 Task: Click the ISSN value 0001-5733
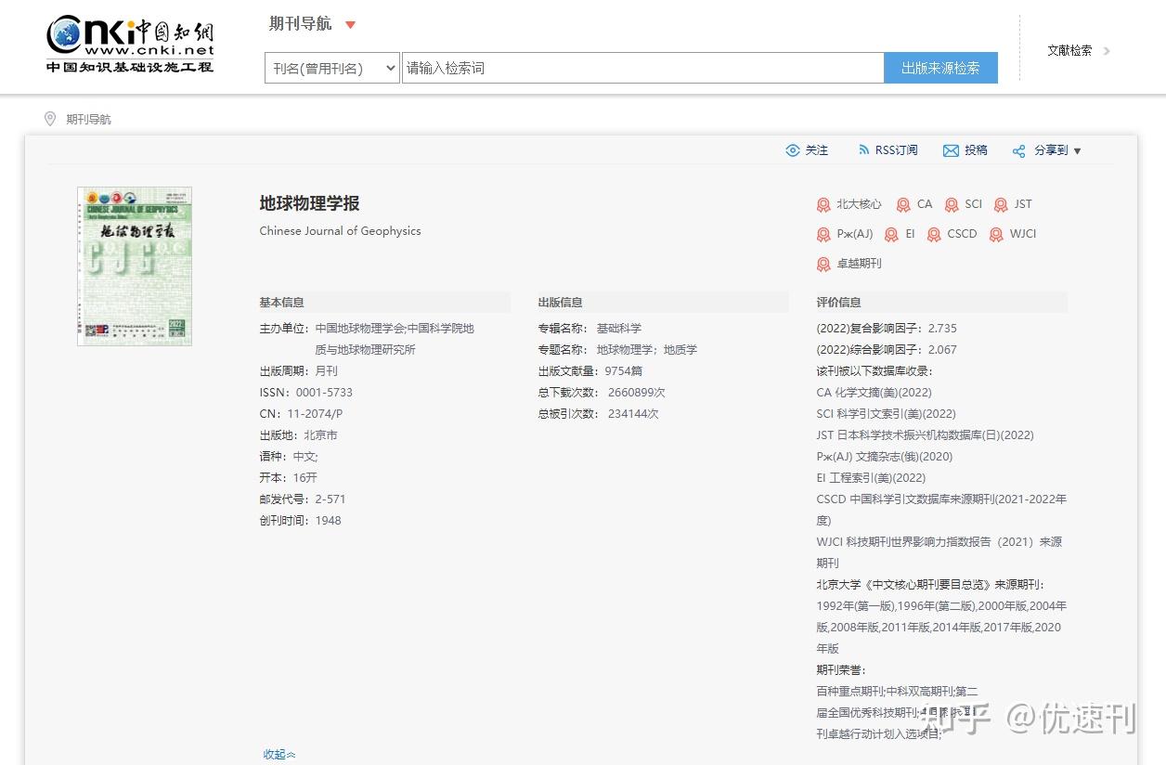(324, 393)
